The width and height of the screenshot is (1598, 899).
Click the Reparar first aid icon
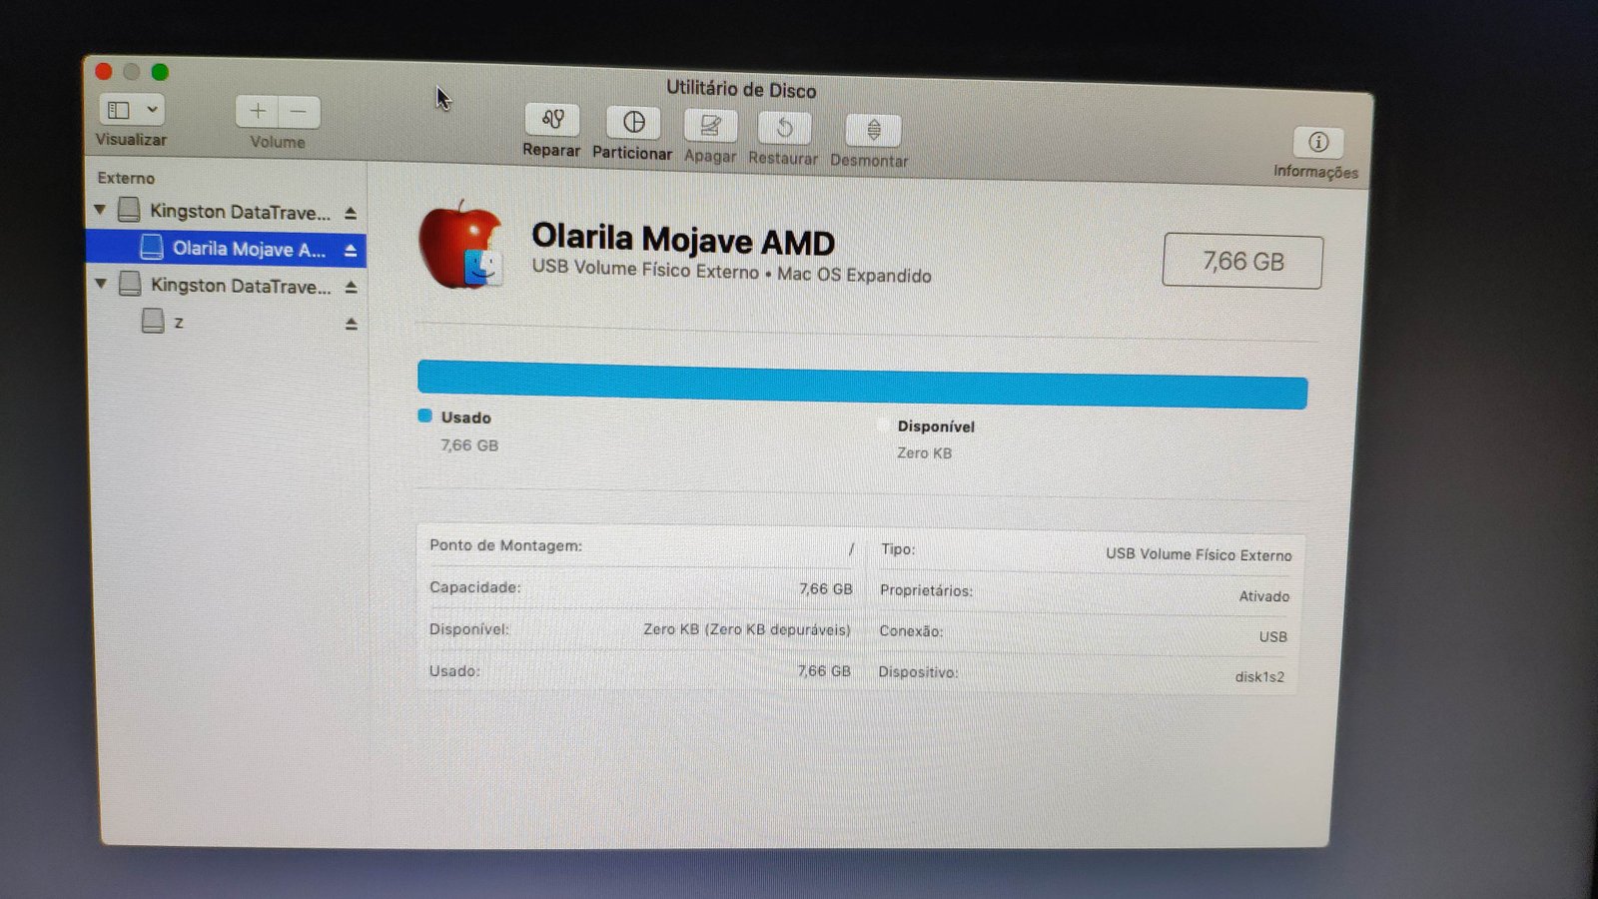pos(551,121)
